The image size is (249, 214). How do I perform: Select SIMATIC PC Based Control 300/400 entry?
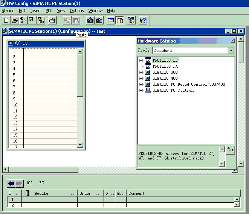pos(189,84)
